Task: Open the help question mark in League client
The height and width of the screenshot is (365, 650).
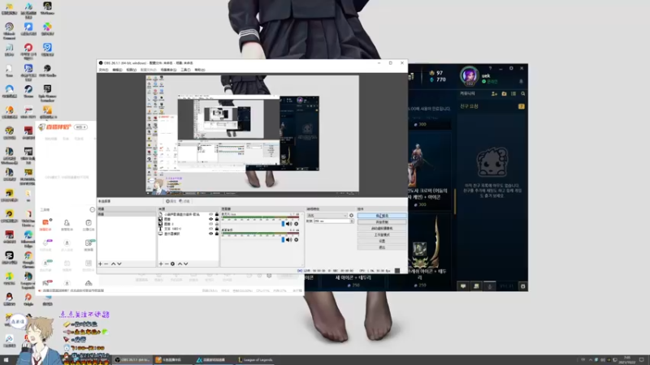Action: (x=490, y=68)
